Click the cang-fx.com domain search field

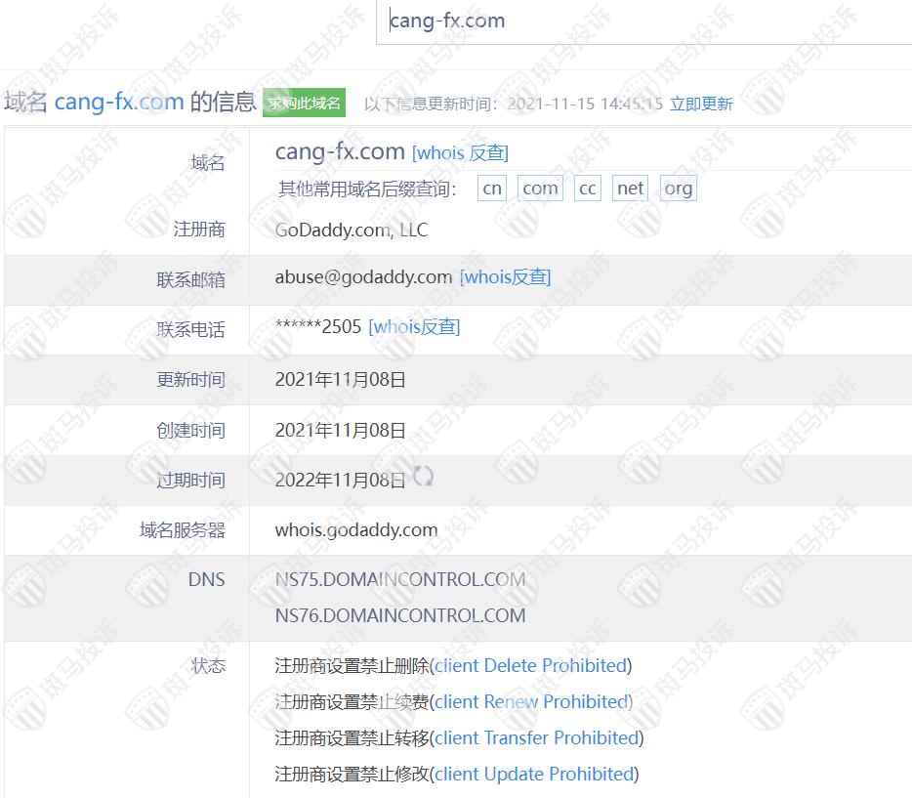tap(644, 21)
